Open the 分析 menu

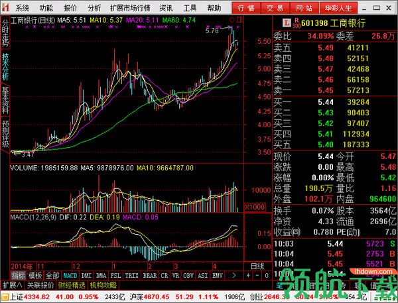[94, 8]
